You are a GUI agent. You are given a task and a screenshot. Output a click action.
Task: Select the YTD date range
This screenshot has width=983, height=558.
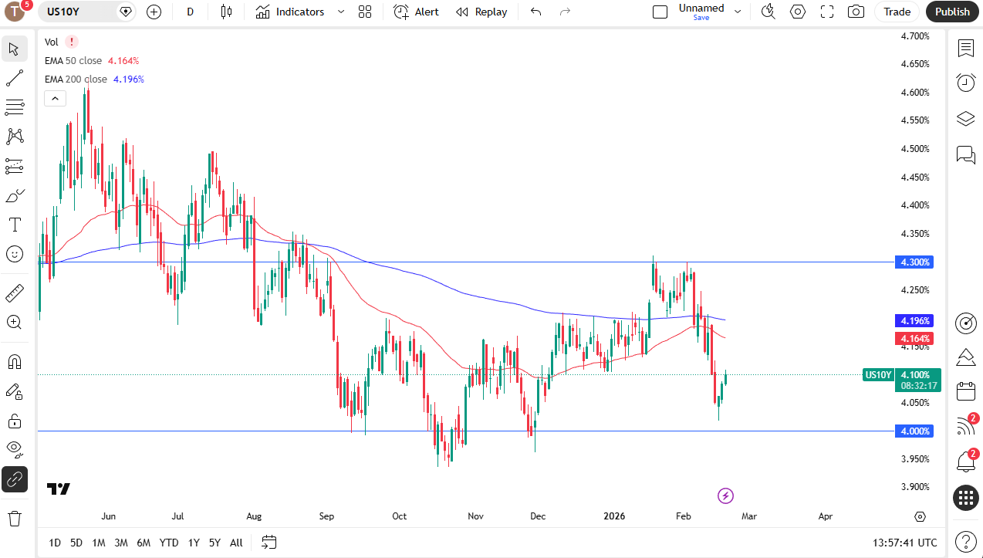pyautogui.click(x=169, y=543)
